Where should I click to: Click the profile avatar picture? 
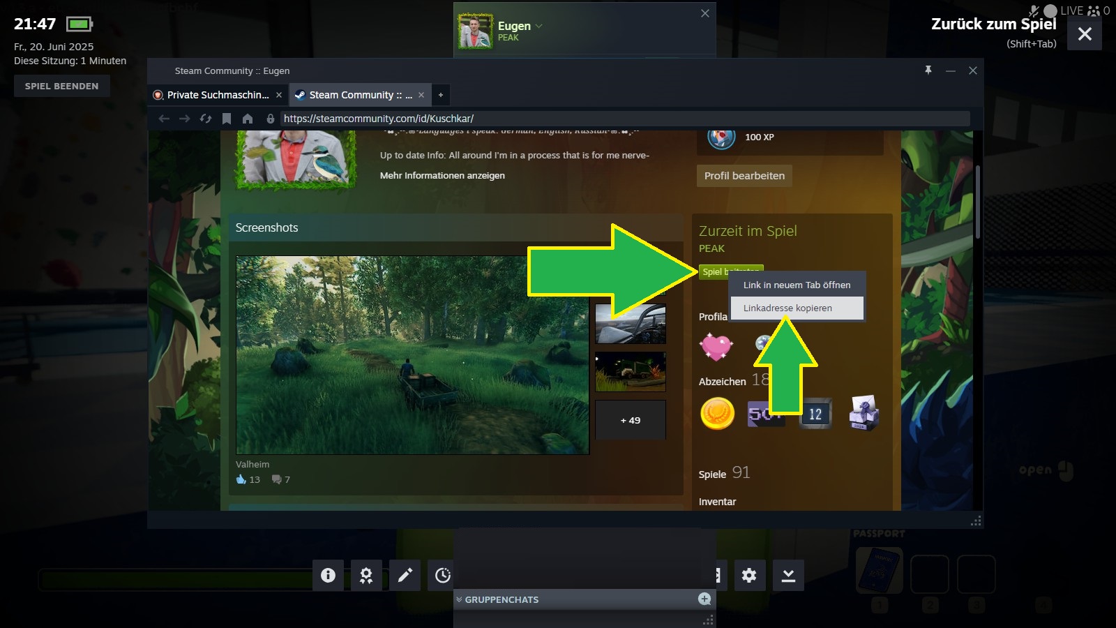[x=296, y=159]
